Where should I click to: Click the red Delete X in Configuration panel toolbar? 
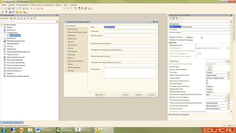21,18
